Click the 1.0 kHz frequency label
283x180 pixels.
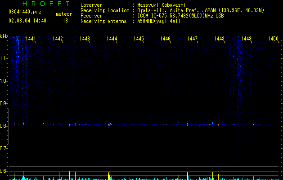[x=4, y=81]
